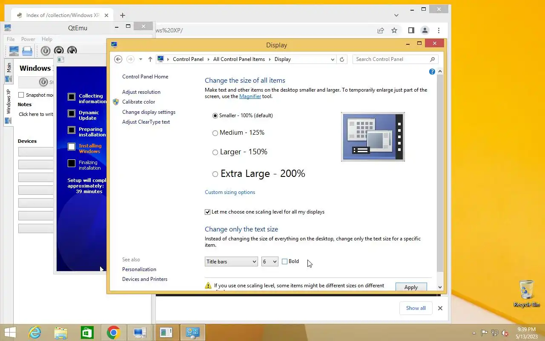Refresh the Control Panel address bar
This screenshot has height=341, width=545.
342,59
